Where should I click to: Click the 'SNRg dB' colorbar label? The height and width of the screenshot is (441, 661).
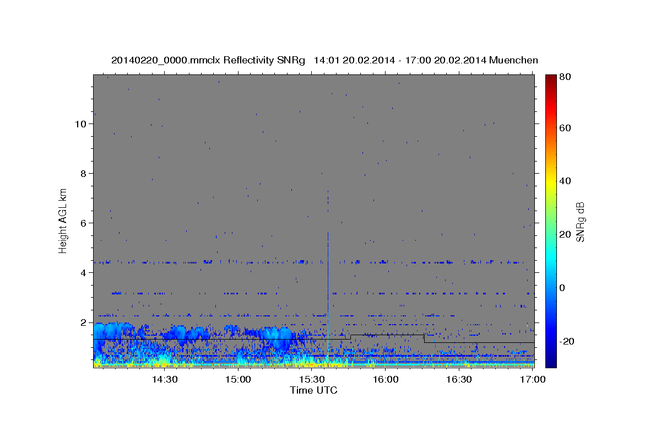click(x=581, y=222)
